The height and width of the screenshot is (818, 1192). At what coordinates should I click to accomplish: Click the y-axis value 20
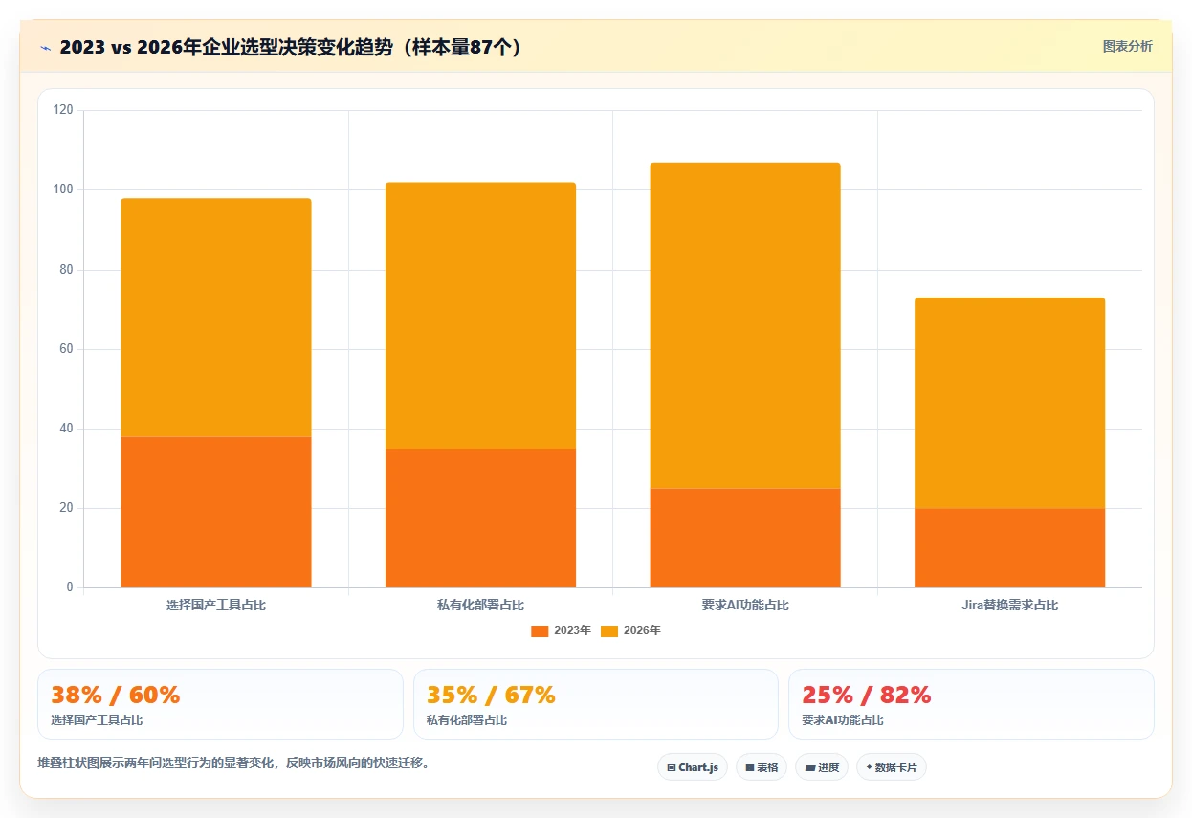(66, 508)
